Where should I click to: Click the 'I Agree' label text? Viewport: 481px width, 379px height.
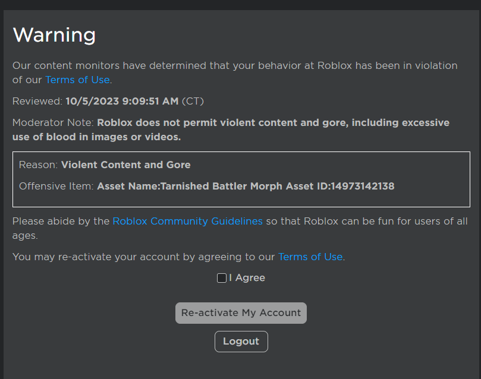click(x=247, y=278)
